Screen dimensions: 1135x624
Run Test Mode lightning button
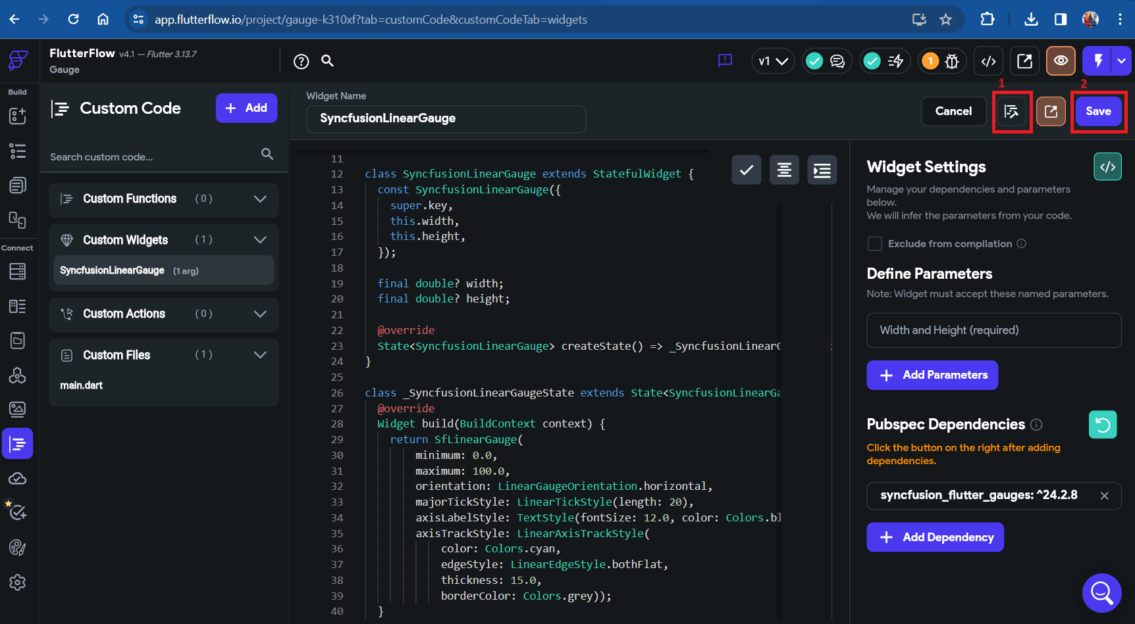(1097, 61)
